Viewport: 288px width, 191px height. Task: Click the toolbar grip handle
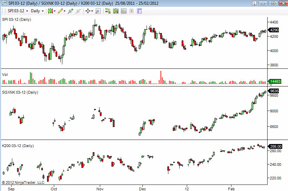pyautogui.click(x=3, y=11)
